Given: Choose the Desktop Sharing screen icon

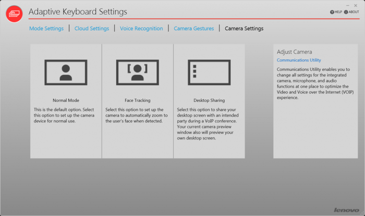Looking at the screenshot, I should [209, 72].
